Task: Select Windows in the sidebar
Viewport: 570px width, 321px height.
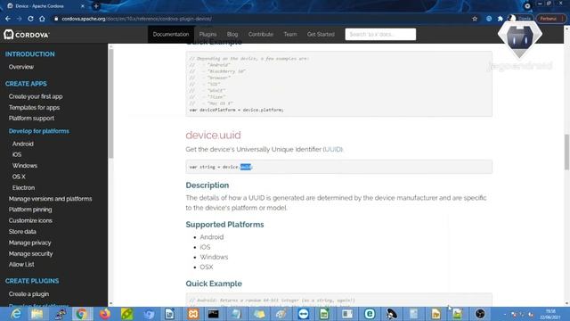Action: [x=25, y=166]
